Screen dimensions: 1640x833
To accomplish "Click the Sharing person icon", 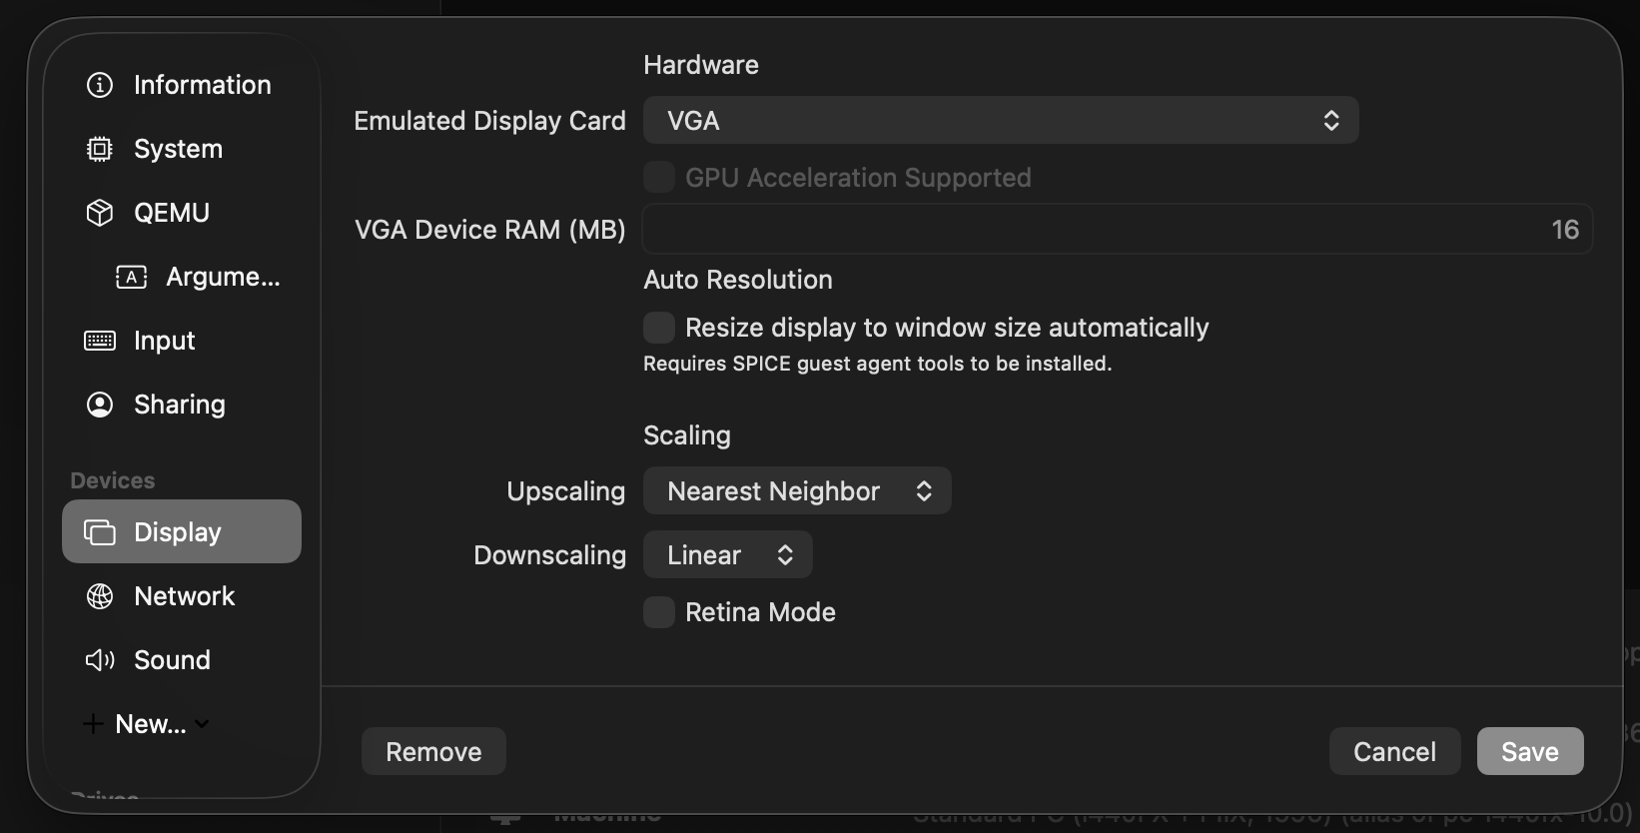I will tap(100, 405).
